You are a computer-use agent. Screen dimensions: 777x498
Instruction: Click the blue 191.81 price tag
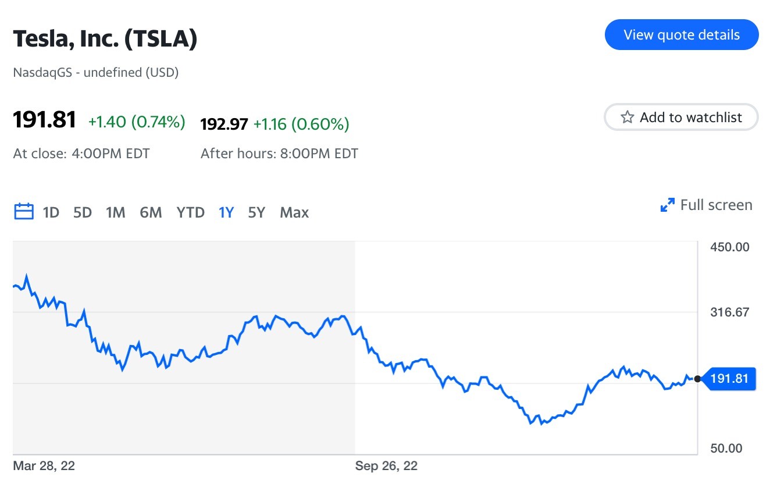coord(729,379)
